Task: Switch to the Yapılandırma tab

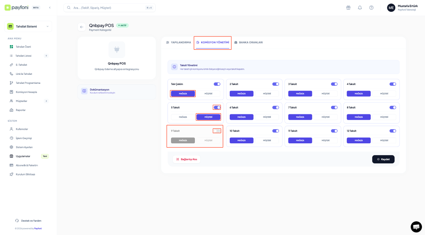Action: coord(178,42)
